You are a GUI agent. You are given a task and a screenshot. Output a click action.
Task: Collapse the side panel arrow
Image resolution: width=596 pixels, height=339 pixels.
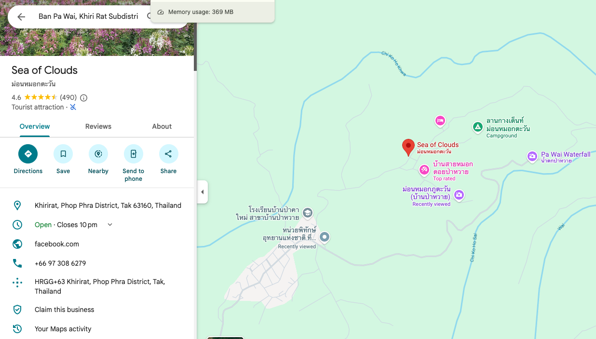(x=203, y=192)
